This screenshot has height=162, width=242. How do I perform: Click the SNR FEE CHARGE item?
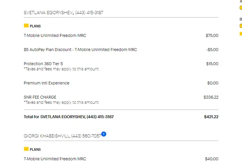click(40, 97)
